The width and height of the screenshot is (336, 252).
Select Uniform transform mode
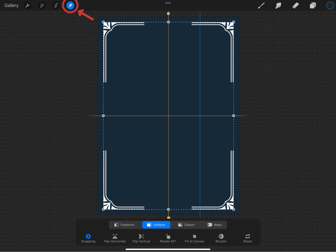pos(156,225)
